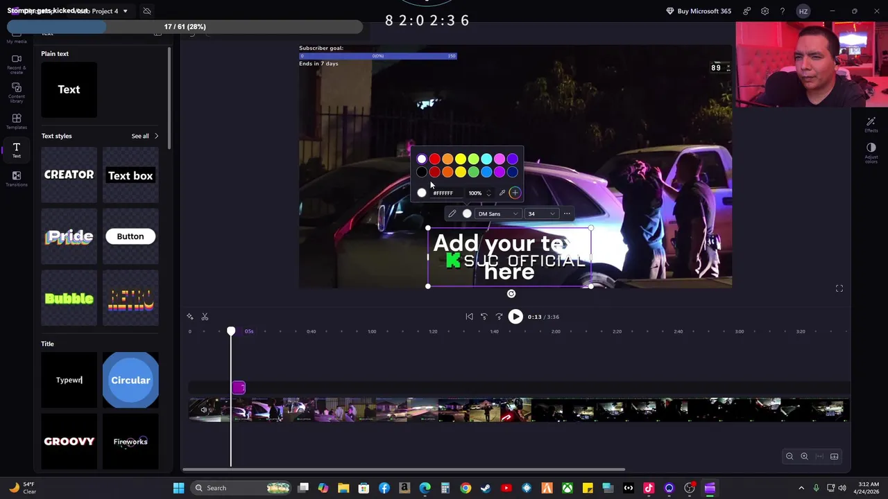Select the split scissors tool in timeline

coord(205,317)
